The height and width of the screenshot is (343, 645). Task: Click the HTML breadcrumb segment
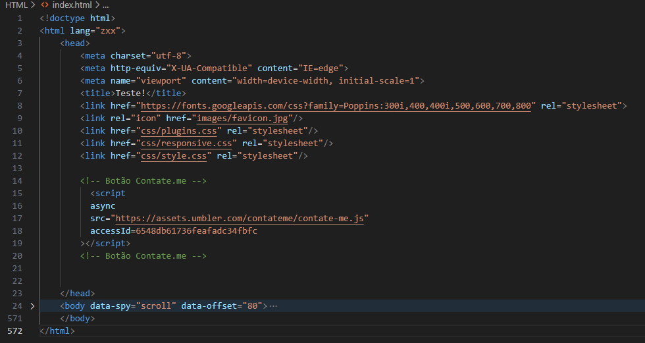tap(16, 5)
